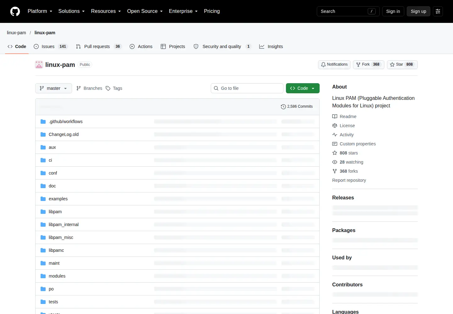453x314 pixels.
Task: Click the modules folder icon
Action: click(x=43, y=276)
